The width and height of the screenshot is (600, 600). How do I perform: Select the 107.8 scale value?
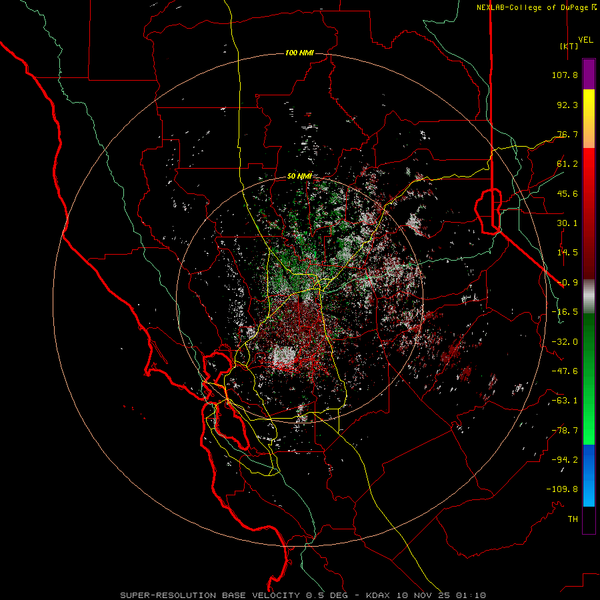pos(565,75)
